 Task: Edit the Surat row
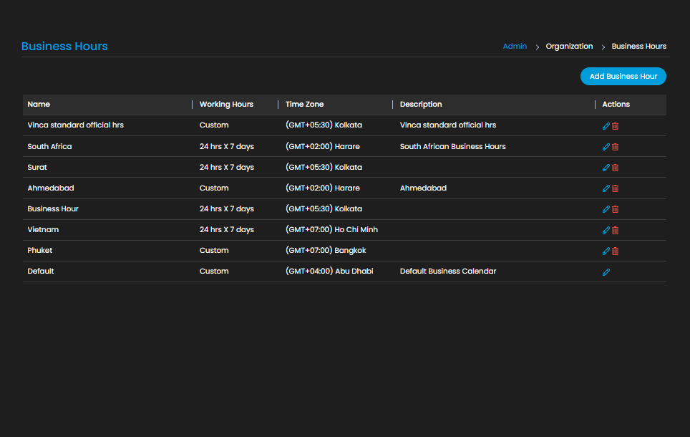606,168
